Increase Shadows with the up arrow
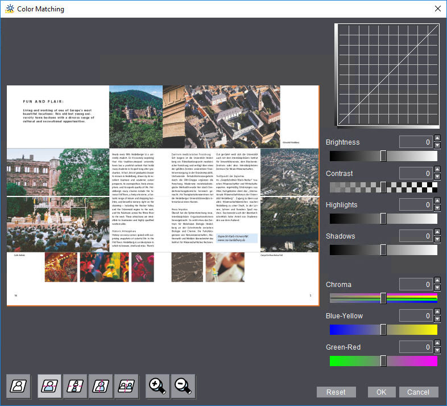The image size is (447, 406). 437,232
